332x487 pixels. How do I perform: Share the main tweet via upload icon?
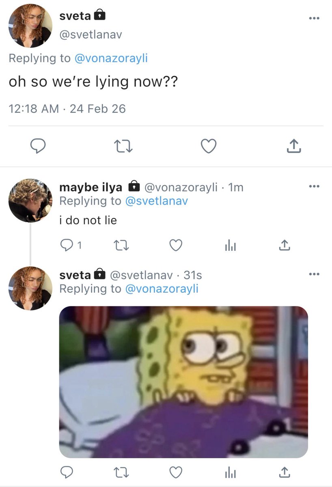(x=294, y=146)
